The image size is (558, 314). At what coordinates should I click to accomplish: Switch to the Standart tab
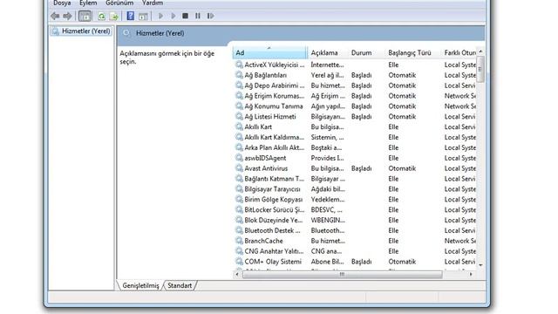coord(180,285)
